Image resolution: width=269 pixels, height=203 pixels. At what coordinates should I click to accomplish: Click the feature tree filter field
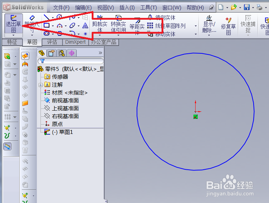[71, 61]
